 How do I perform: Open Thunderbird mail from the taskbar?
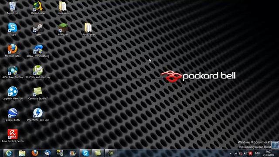click(x=48, y=153)
